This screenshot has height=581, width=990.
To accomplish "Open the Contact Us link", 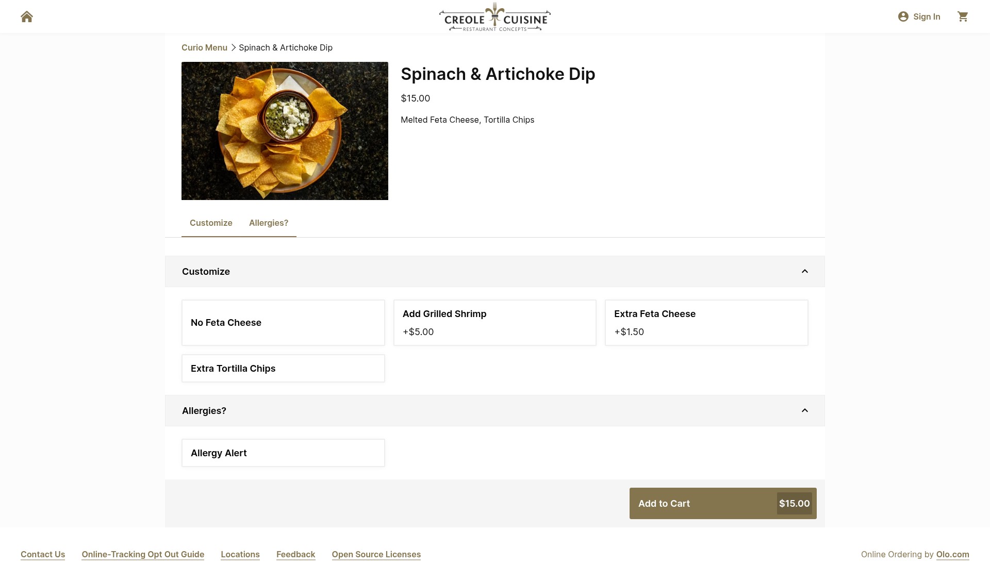I will coord(43,554).
